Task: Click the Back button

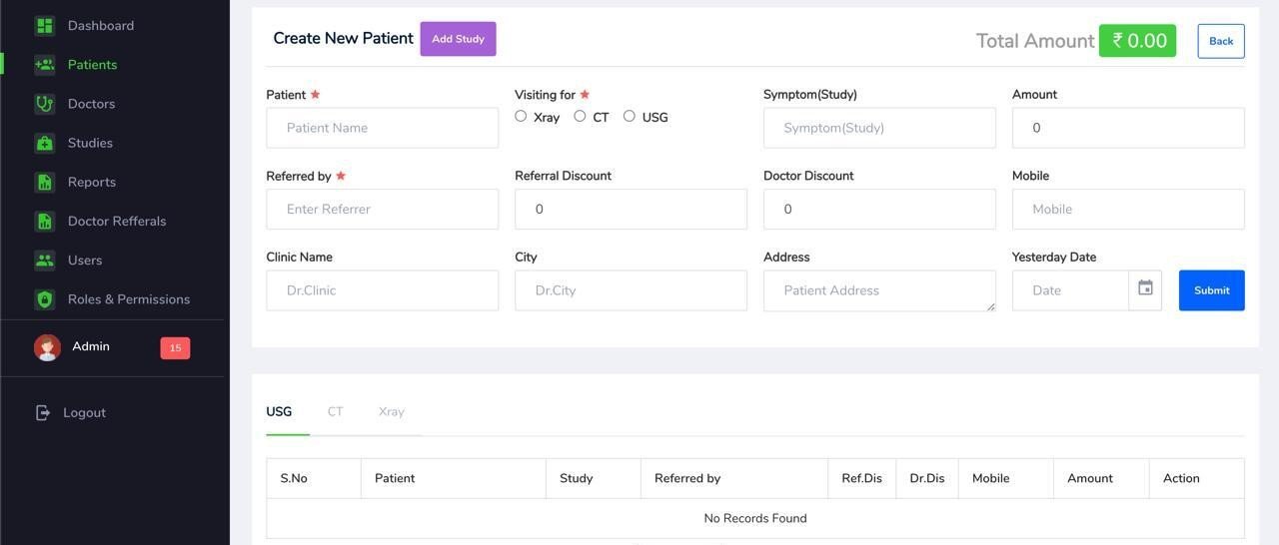Action: (x=1220, y=41)
